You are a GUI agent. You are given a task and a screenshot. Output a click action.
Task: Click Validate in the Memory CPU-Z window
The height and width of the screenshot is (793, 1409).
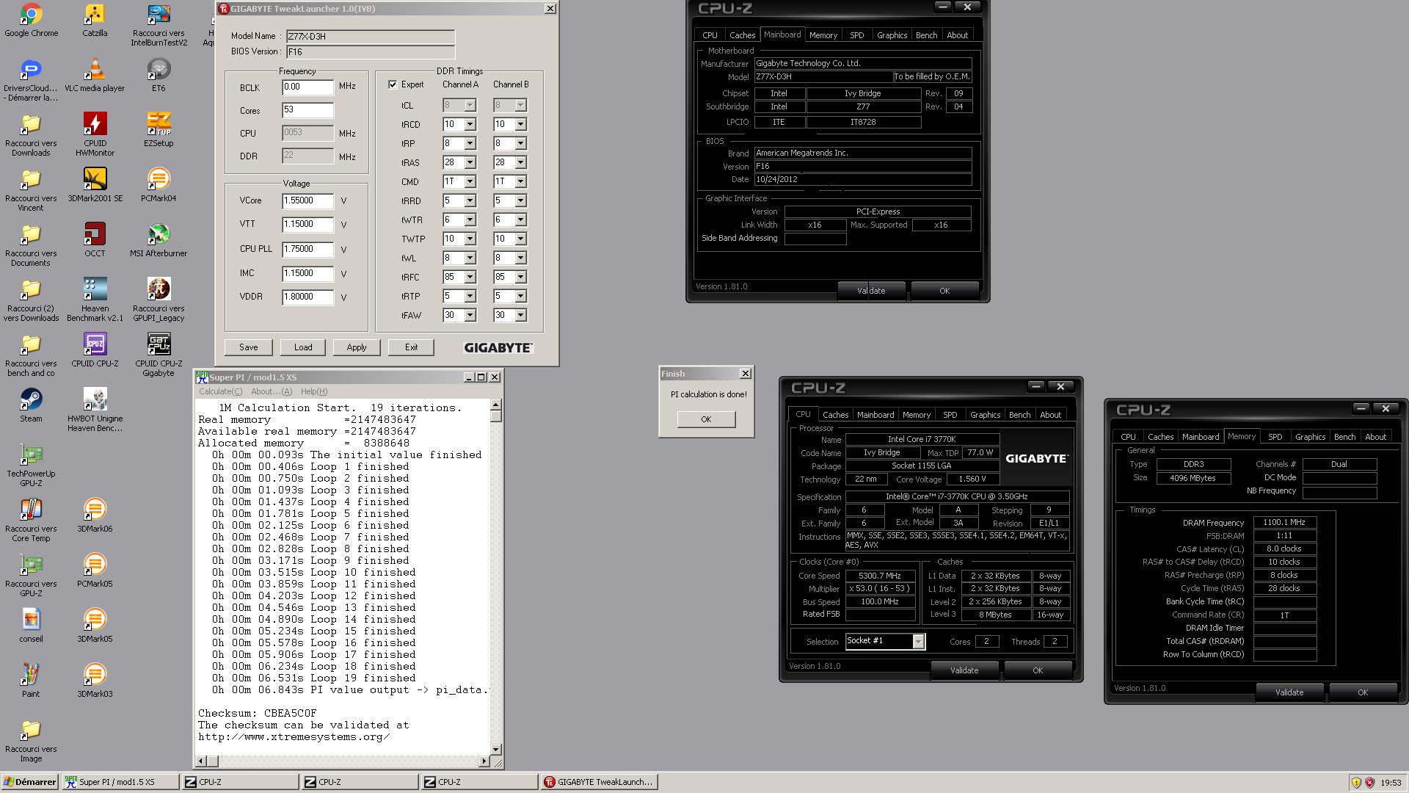(1289, 692)
